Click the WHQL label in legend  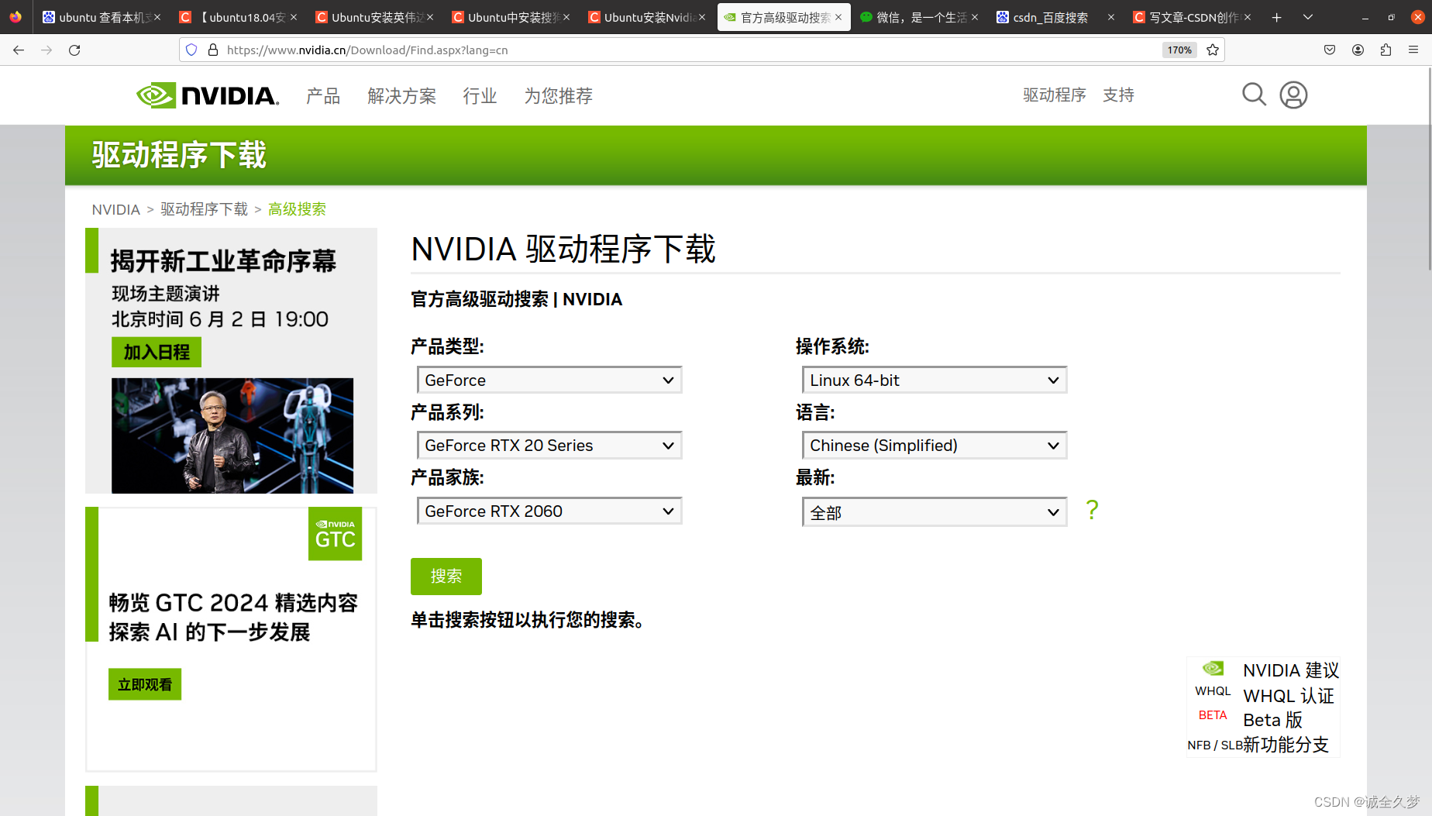point(1213,691)
